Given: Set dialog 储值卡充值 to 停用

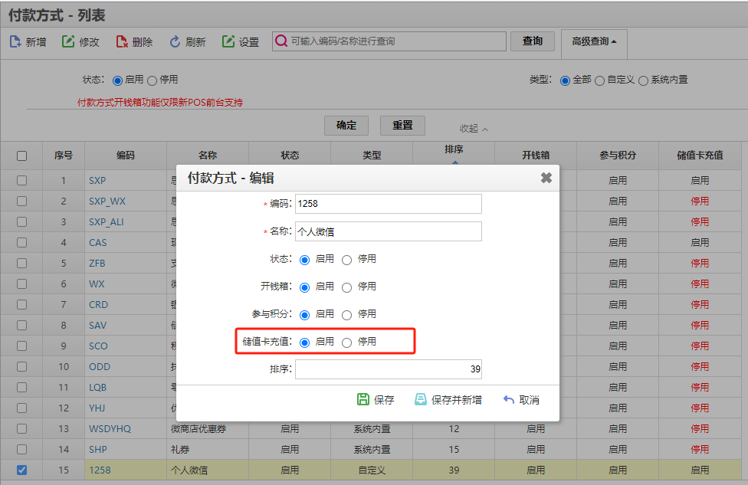Looking at the screenshot, I should pyautogui.click(x=347, y=343).
